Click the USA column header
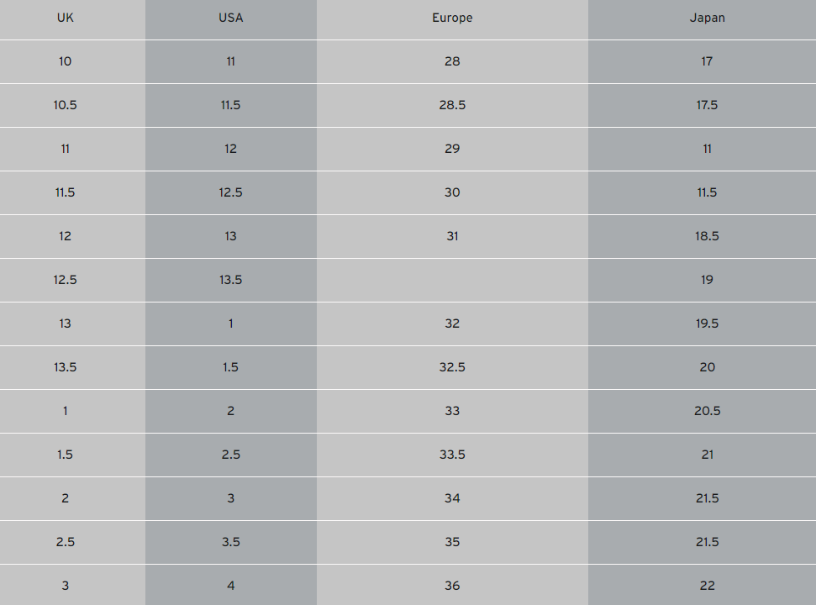Image resolution: width=816 pixels, height=605 pixels. (x=230, y=18)
